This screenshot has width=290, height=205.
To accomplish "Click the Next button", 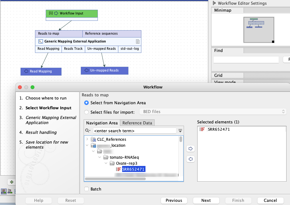I will pos(206,200).
